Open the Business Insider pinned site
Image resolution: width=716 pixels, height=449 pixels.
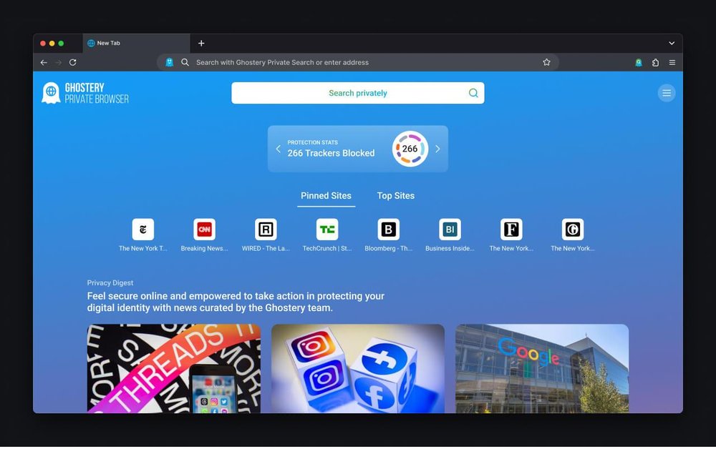(x=450, y=235)
